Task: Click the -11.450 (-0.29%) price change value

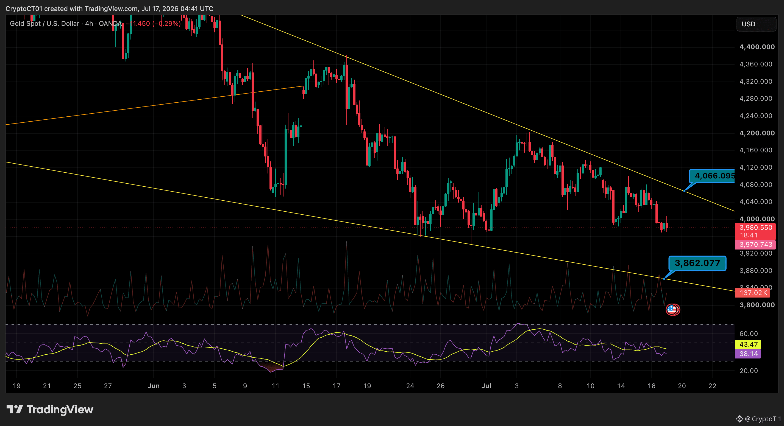Action: (x=153, y=23)
